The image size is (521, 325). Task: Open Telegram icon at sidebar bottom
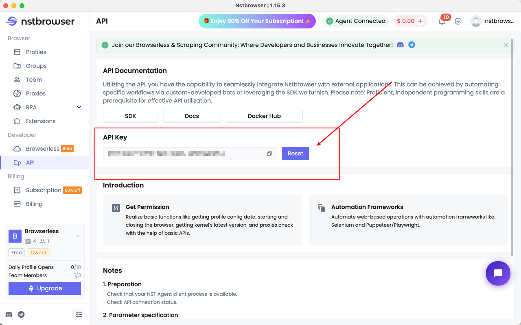(21, 314)
